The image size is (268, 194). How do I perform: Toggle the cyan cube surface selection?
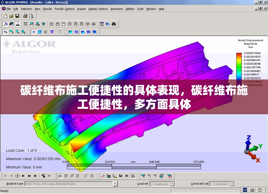40,32
